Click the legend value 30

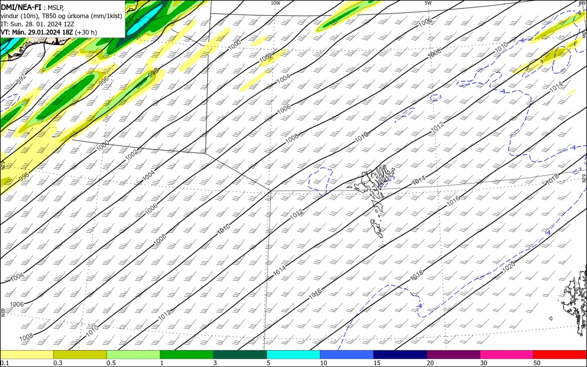(x=484, y=363)
